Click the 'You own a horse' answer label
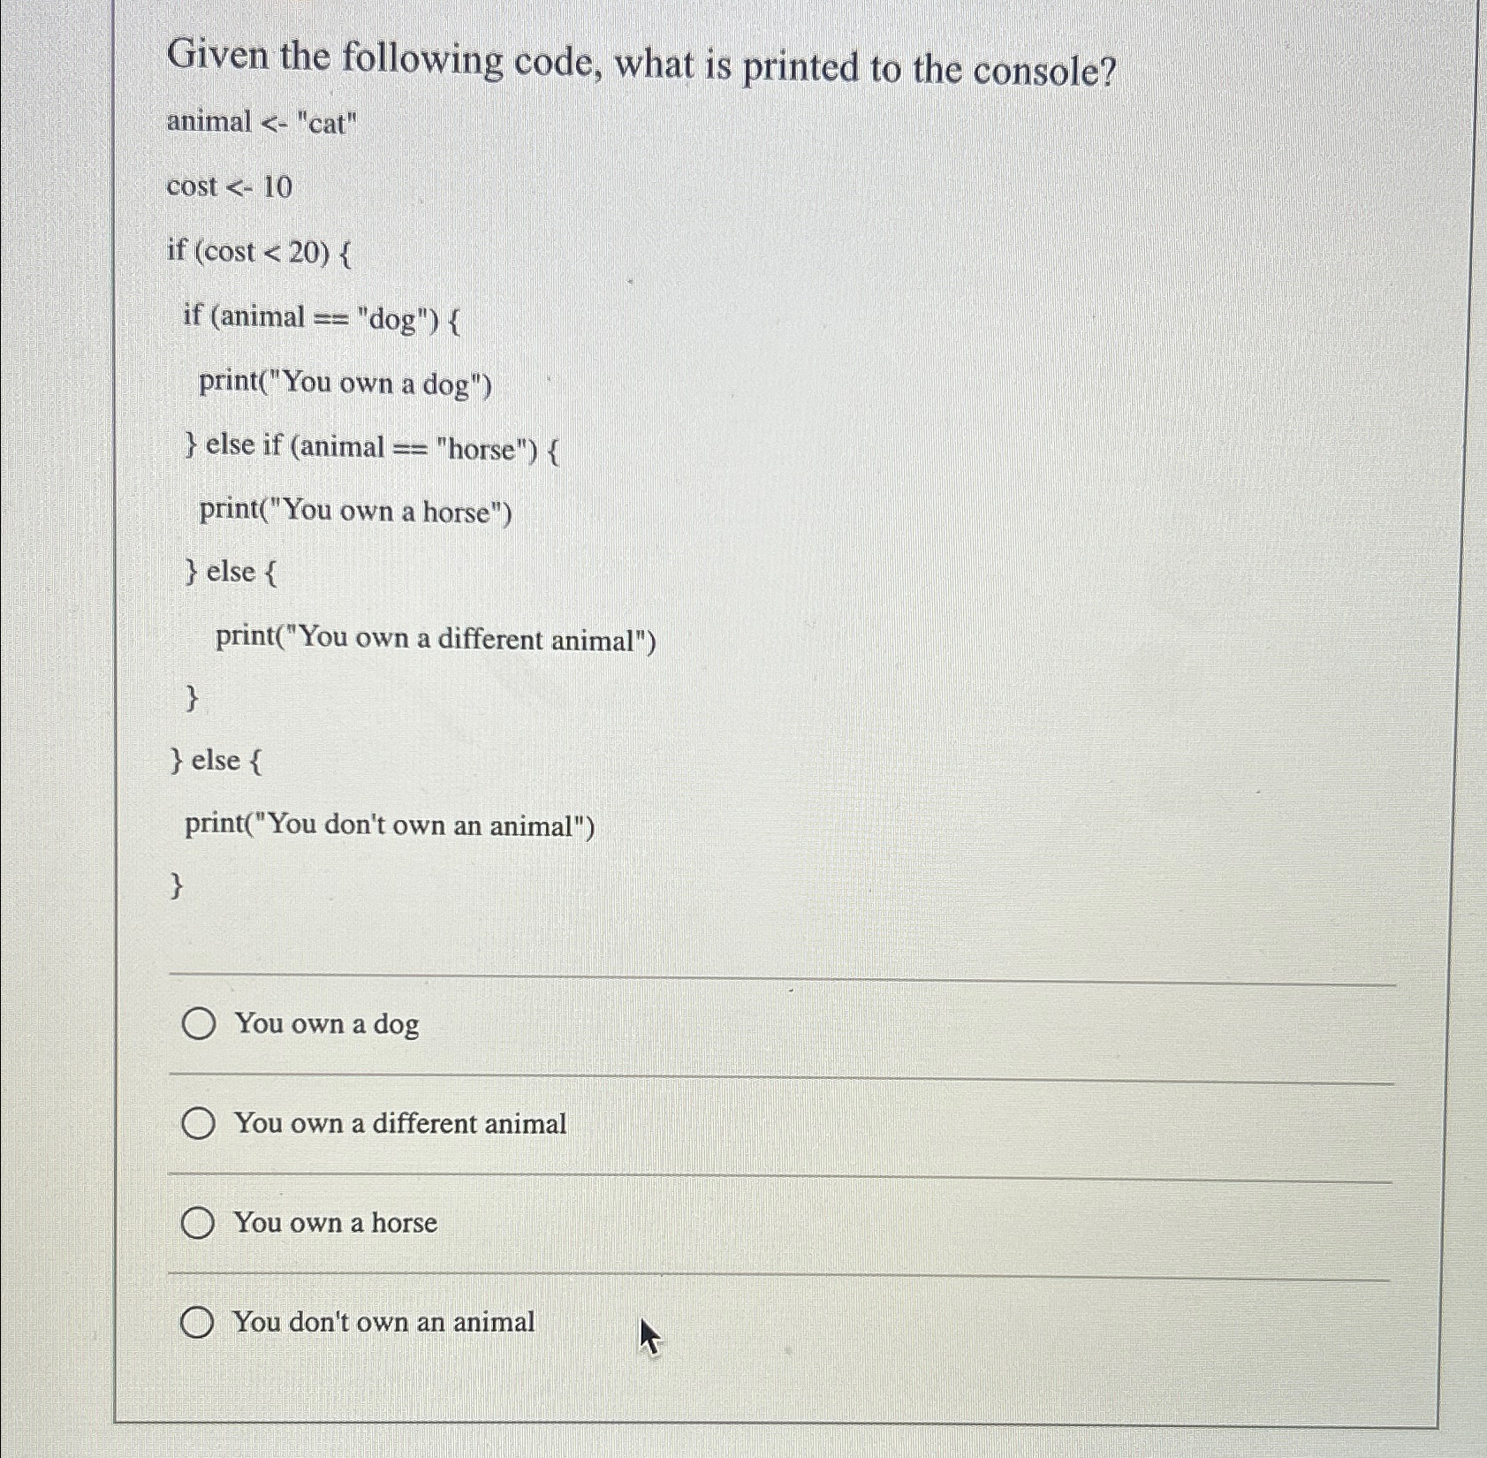1487x1458 pixels. 334,1223
